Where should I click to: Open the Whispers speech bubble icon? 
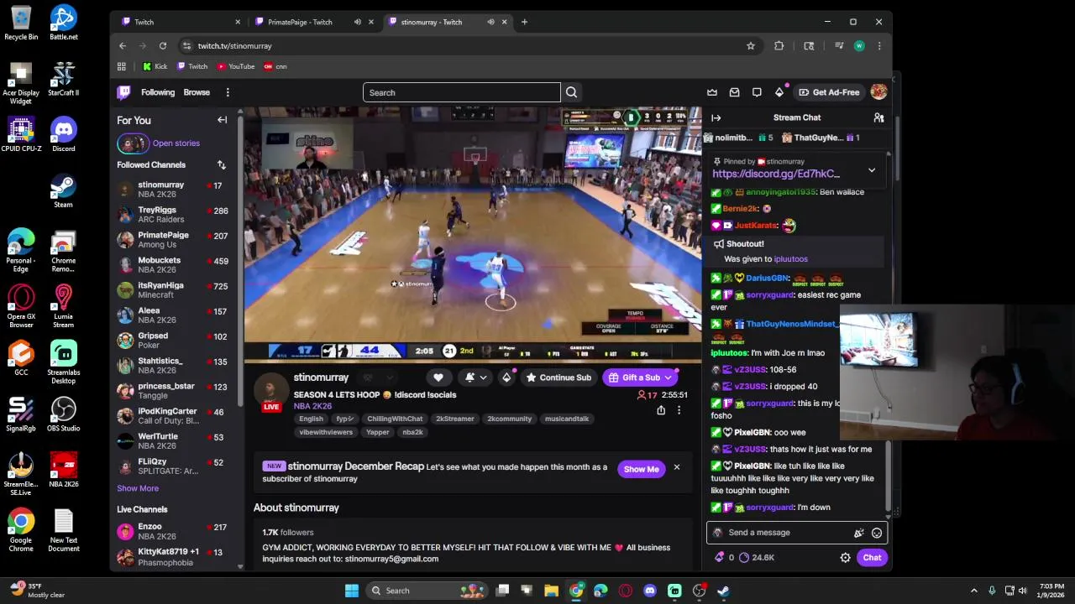point(757,92)
